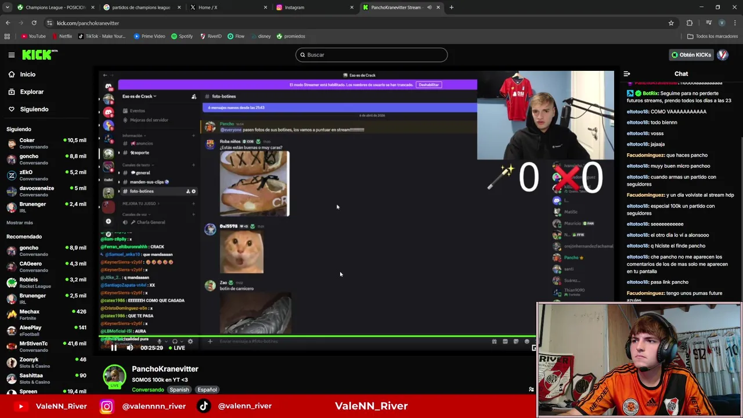Click Obtén KICKs button
Viewport: 743px width, 418px height.
(x=691, y=55)
